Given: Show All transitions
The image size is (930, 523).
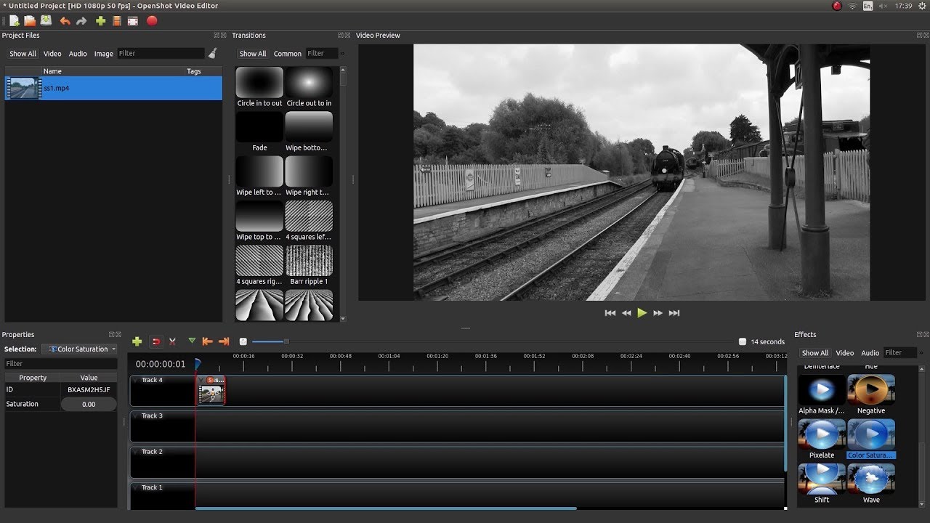Looking at the screenshot, I should [x=253, y=54].
